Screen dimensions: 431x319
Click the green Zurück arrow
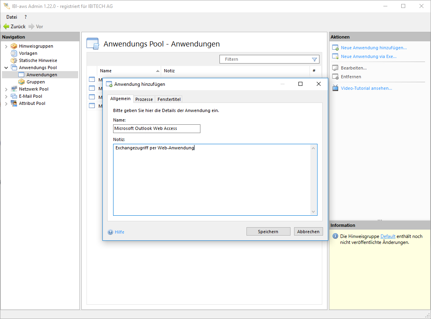6,27
